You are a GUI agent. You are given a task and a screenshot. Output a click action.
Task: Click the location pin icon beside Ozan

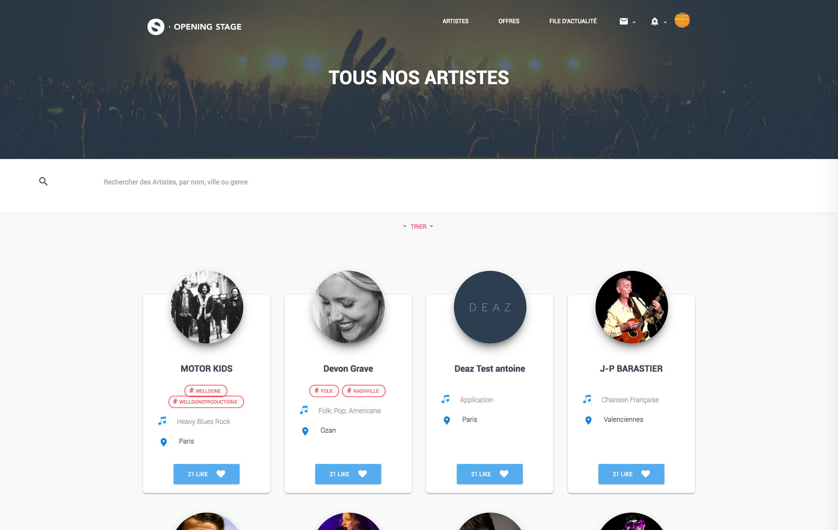coord(305,431)
